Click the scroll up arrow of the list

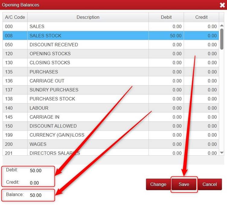[222, 26]
